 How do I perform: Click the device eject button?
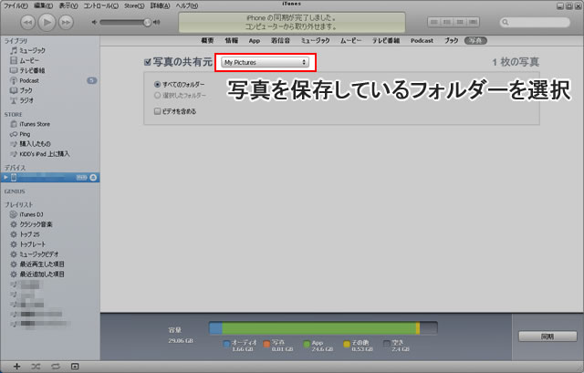coord(93,178)
